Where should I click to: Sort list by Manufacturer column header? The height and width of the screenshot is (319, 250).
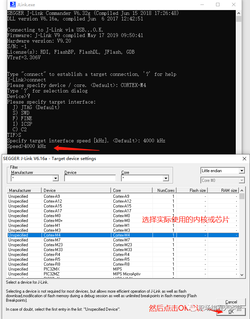(24, 190)
